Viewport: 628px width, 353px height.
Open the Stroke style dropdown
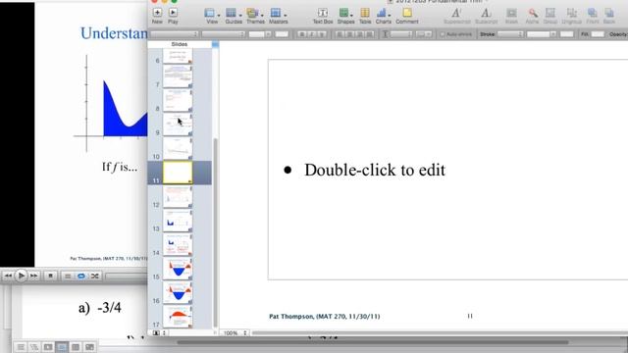pyautogui.click(x=510, y=34)
